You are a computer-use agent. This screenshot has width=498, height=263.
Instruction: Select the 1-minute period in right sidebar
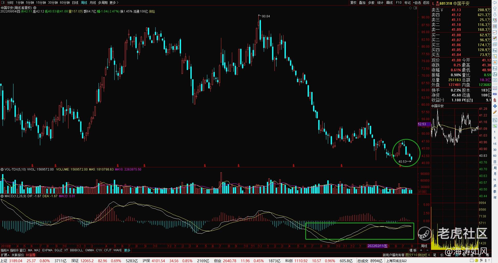click(x=495, y=132)
